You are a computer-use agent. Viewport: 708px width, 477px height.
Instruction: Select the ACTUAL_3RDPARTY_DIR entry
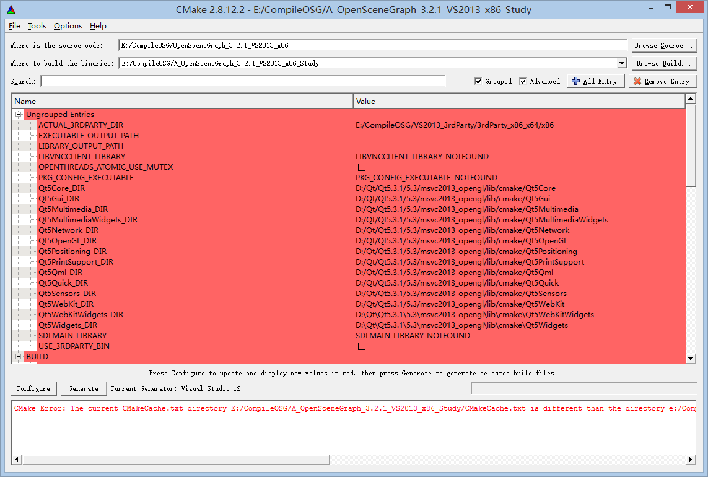[x=81, y=125]
